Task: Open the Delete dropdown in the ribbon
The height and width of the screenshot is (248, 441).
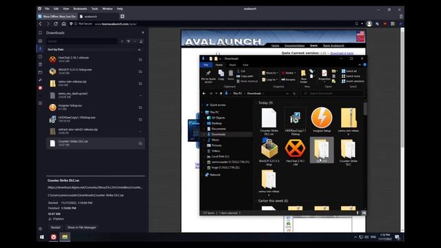Action: 289,73
